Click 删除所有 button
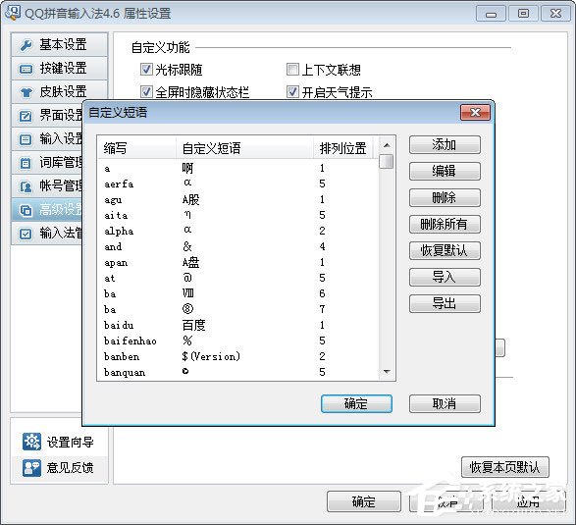Viewport: 576px width, 525px height. [x=445, y=224]
